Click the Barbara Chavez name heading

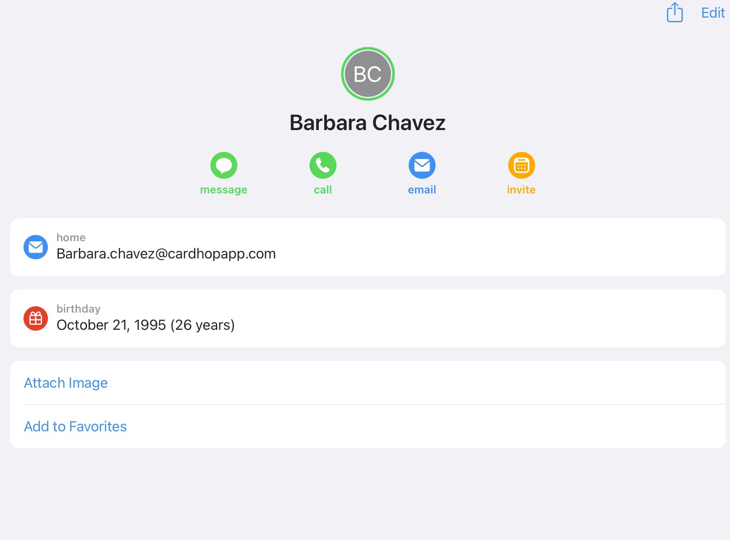[368, 123]
